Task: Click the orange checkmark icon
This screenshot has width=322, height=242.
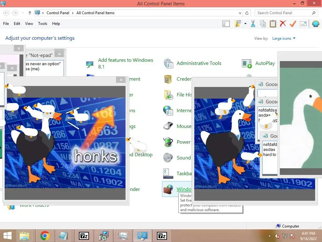Action: coord(293,24)
